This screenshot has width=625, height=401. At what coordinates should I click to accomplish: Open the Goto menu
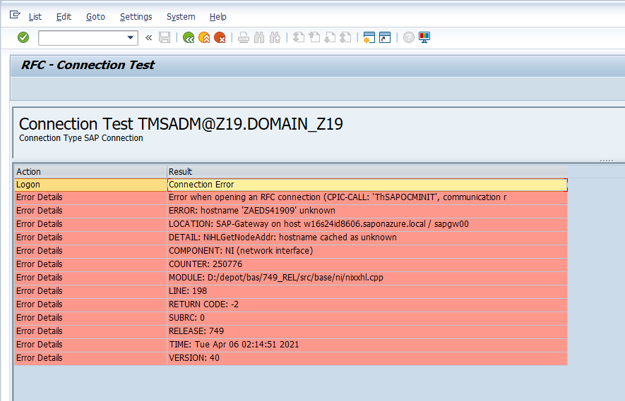tap(95, 16)
